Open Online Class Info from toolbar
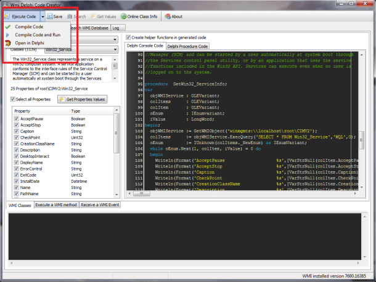This screenshot has height=282, width=376. click(139, 17)
